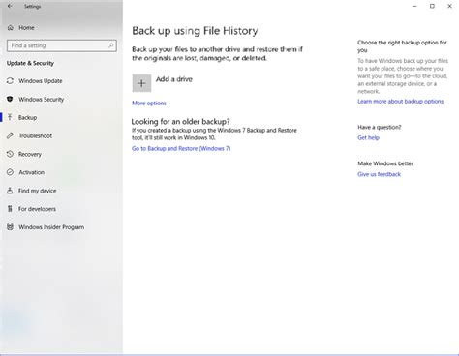Image resolution: width=459 pixels, height=356 pixels.
Task: Click the search magnifier icon in Find a setting
Action: pyautogui.click(x=110, y=45)
